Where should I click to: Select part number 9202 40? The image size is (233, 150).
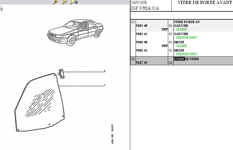pos(142,42)
